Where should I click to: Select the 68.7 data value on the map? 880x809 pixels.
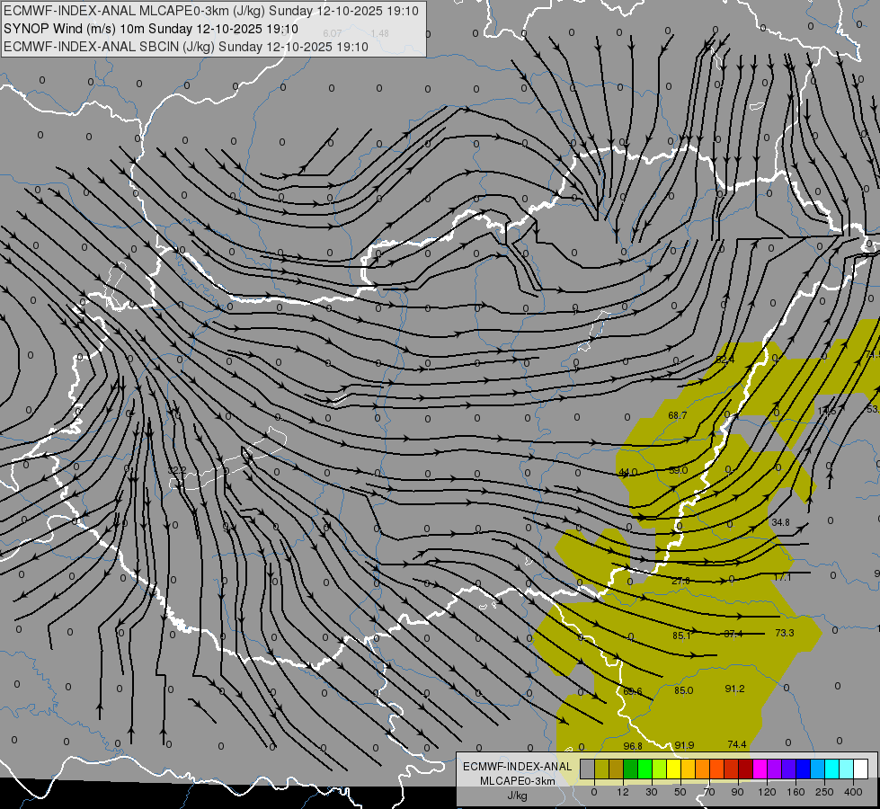tap(678, 415)
